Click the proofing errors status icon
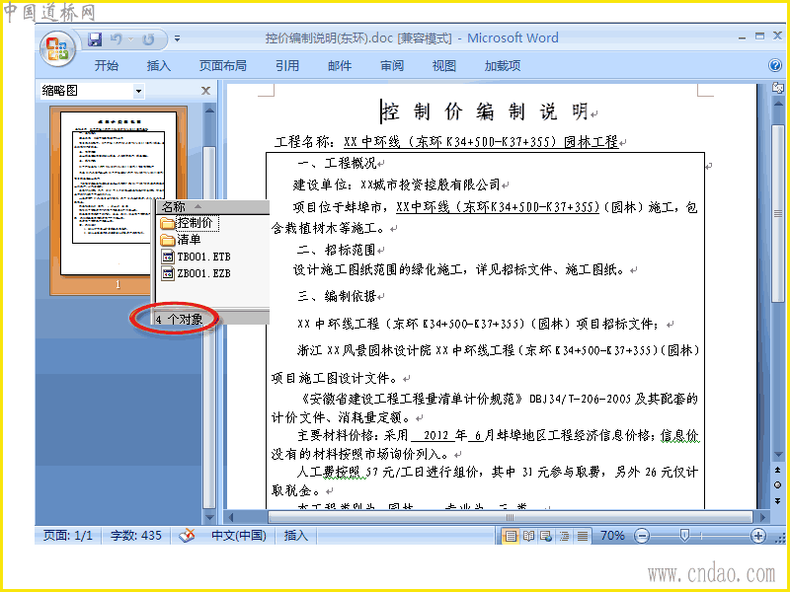Image resolution: width=790 pixels, height=592 pixels. click(187, 536)
